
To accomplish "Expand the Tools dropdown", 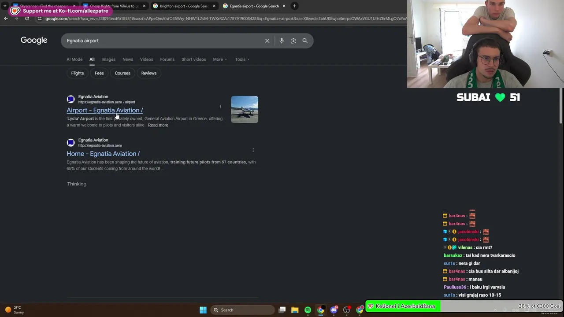I will (242, 59).
